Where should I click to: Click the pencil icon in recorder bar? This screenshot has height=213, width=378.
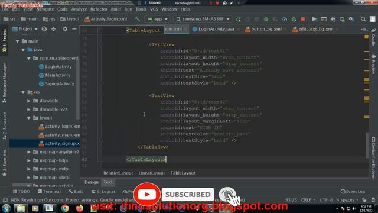pyautogui.click(x=232, y=3)
